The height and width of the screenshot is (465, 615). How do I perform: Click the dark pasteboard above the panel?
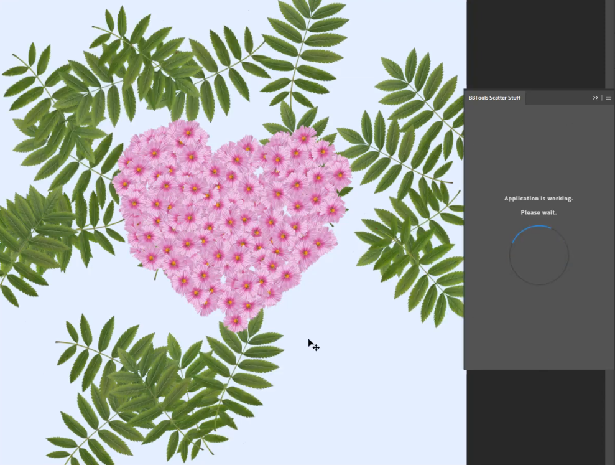(535, 44)
